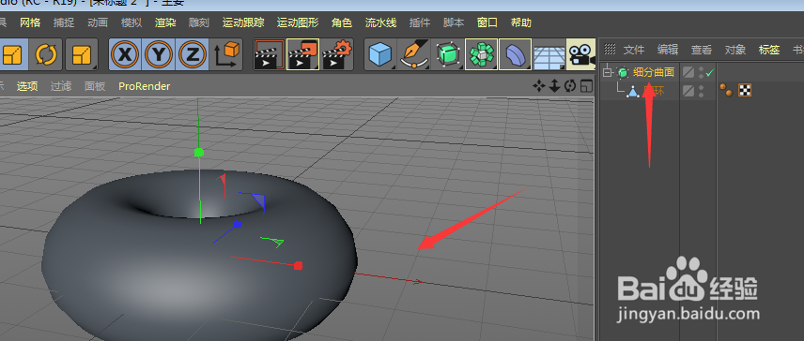Click the Render View clapperboard icon
The width and height of the screenshot is (804, 341).
coord(270,54)
